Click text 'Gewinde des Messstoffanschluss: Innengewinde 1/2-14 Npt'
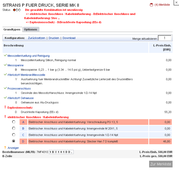 59,93
